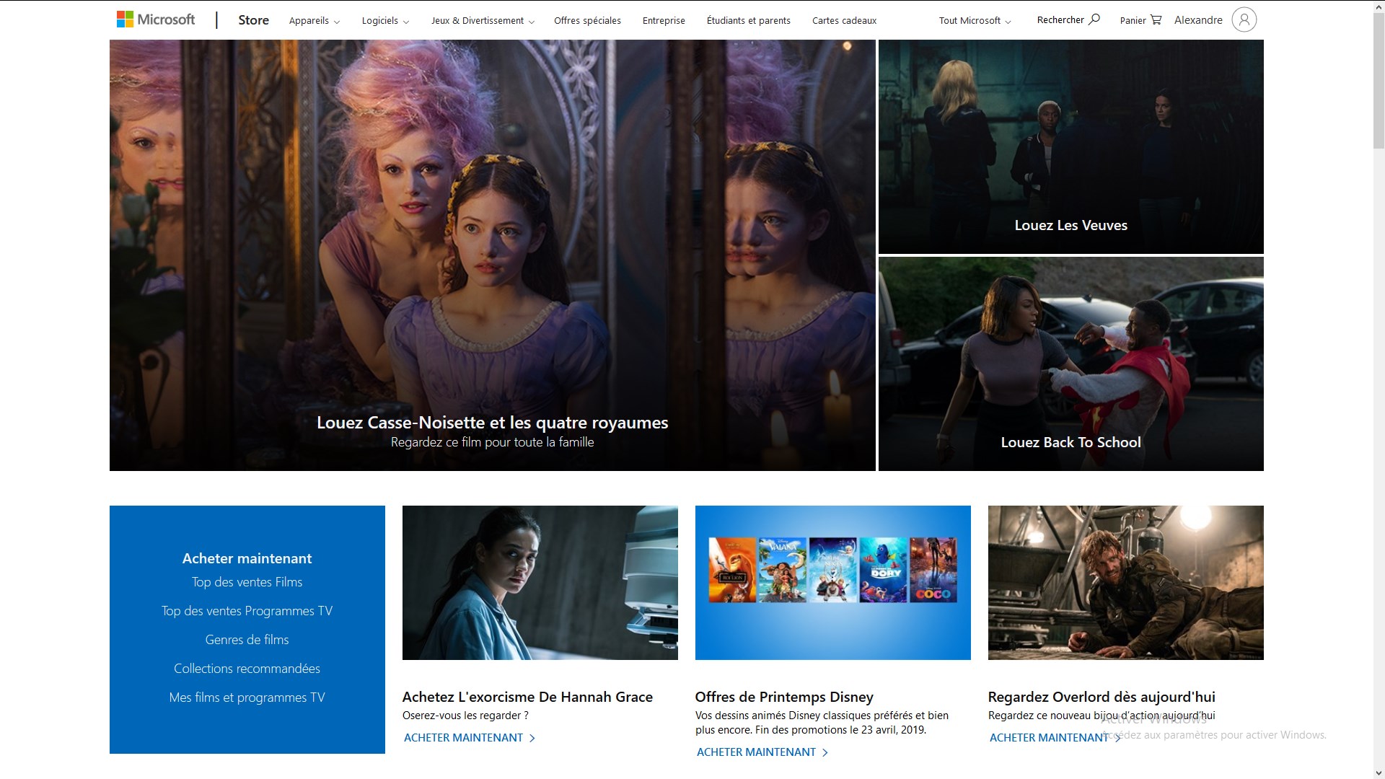Click the Alexandre account avatar icon
This screenshot has height=779, width=1385.
point(1244,19)
